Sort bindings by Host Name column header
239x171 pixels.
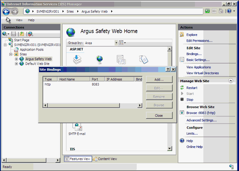coord(74,79)
